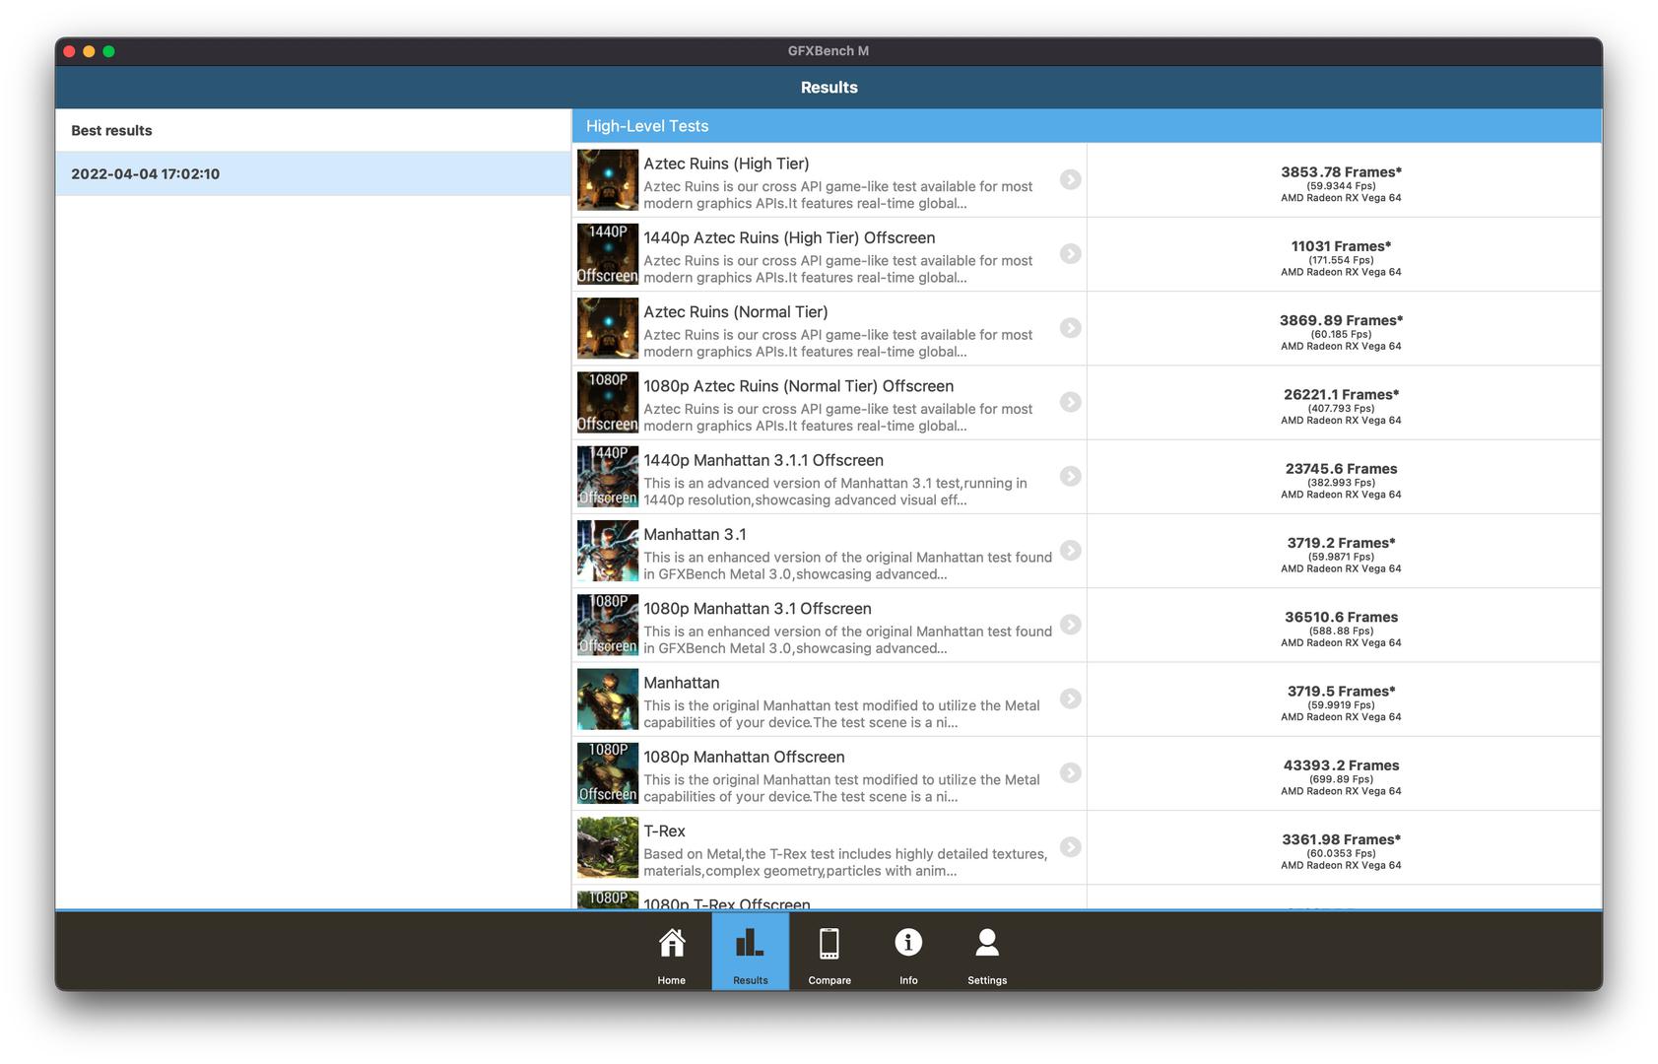Select 1440p Aztec Ruins (High Tier) Offscreen title
The height and width of the screenshot is (1064, 1658).
coord(789,237)
